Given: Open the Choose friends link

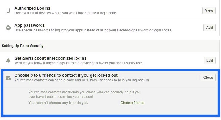Looking at the screenshot, I should point(133,103).
